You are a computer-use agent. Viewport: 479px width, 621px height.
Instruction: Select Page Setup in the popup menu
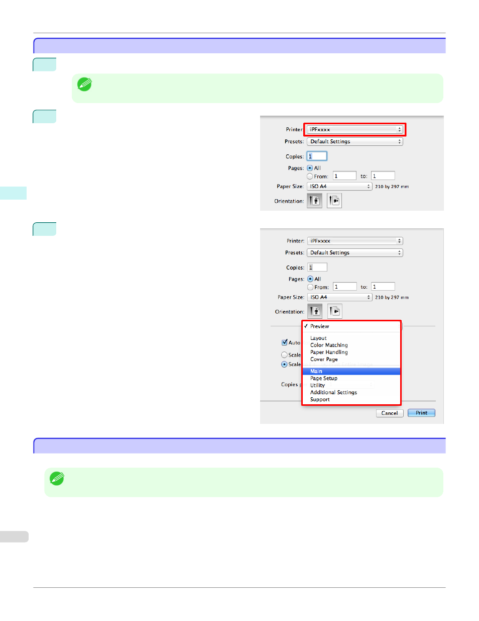(x=324, y=379)
